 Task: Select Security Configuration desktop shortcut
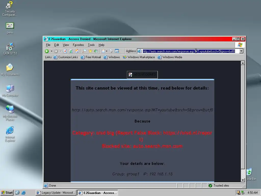tap(10, 9)
